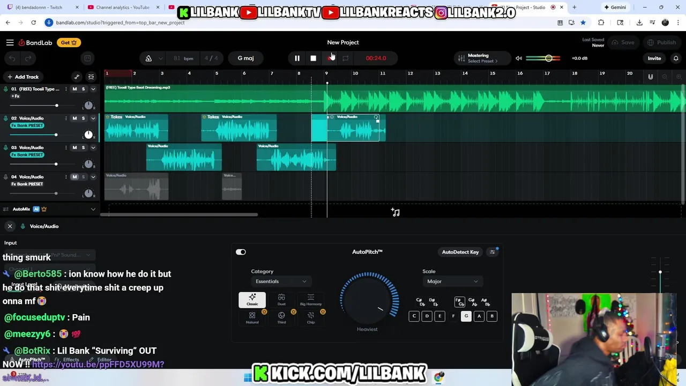This screenshot has height=386, width=686.
Task: Open the G maj key selector
Action: (245, 58)
